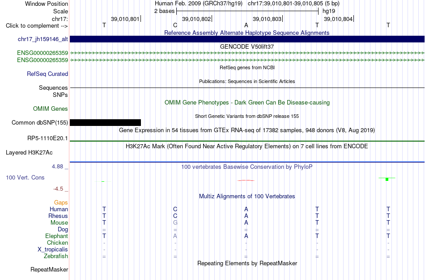Click the 'Layered H3K27Ac' track label

[x=29, y=153]
